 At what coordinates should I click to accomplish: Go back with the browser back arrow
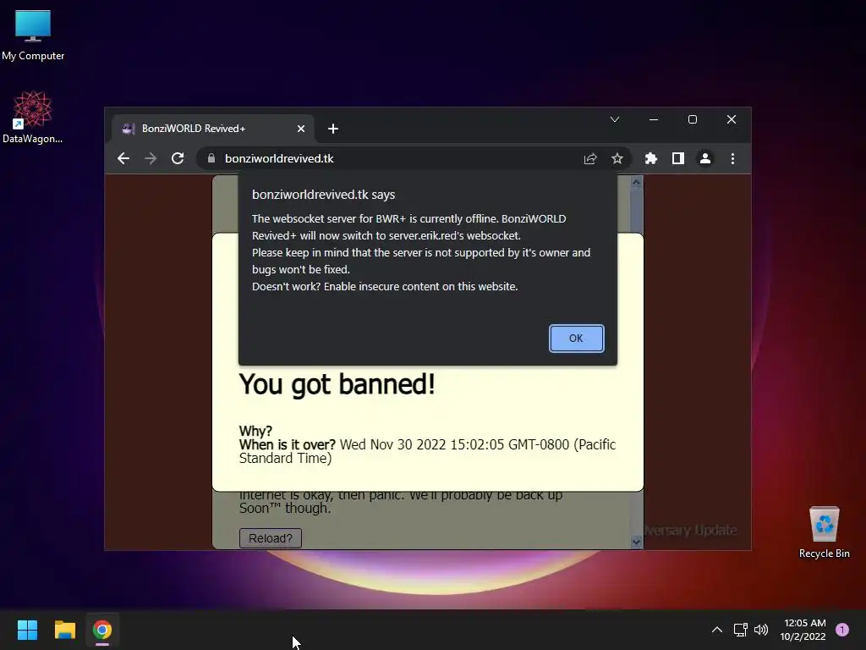[x=123, y=158]
